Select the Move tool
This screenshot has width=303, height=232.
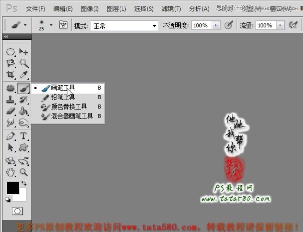[x=23, y=52]
